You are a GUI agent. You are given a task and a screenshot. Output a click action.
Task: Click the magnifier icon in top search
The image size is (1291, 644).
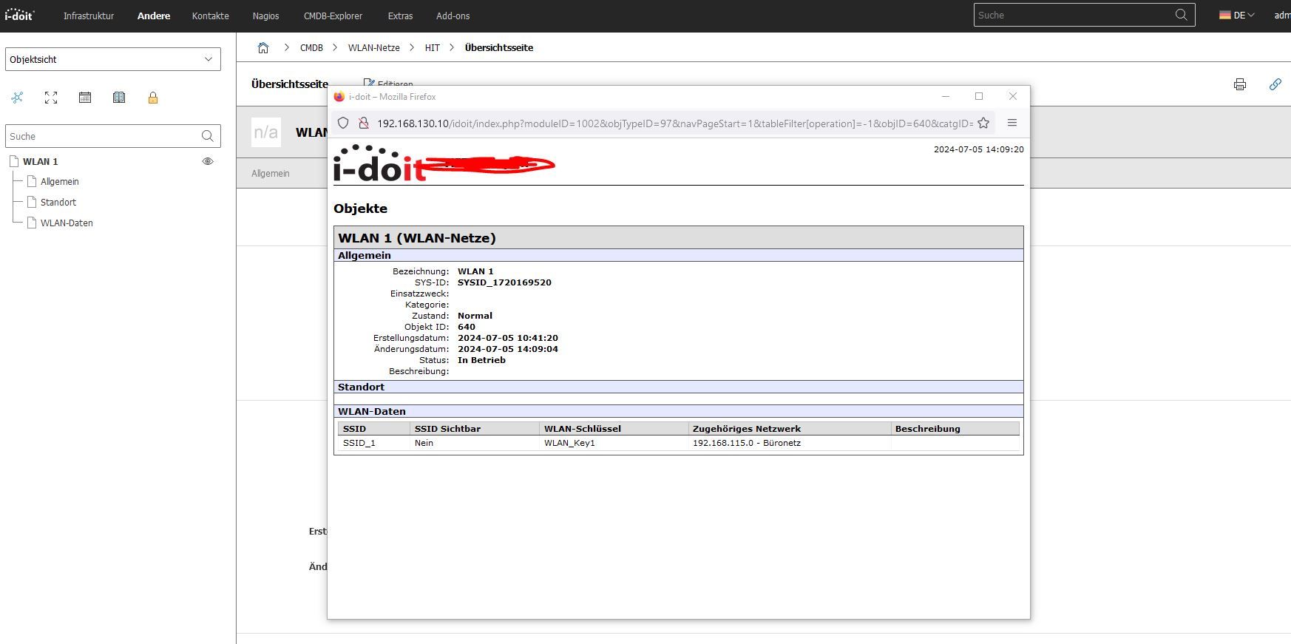[1181, 15]
